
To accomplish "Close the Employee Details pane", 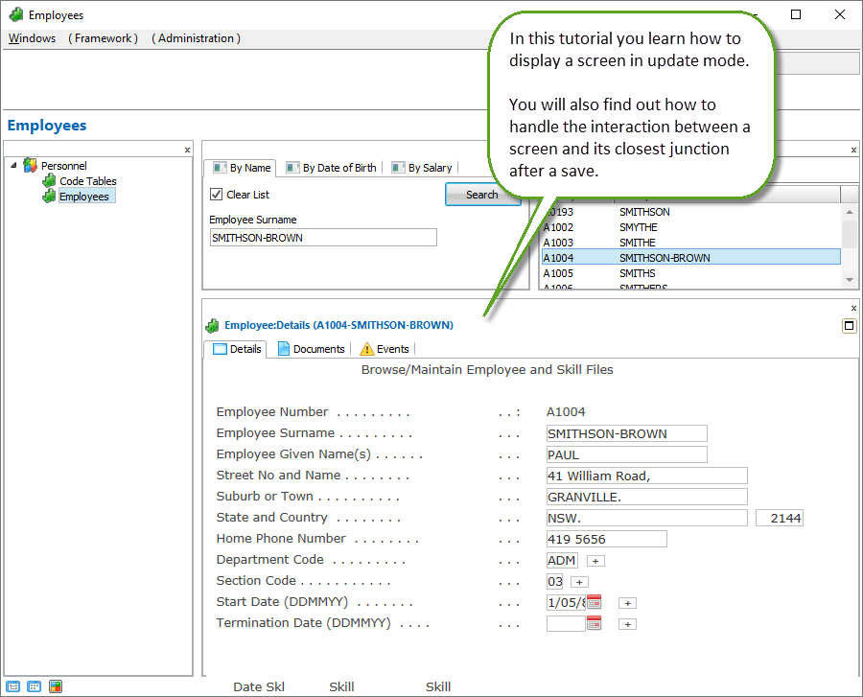I will pyautogui.click(x=853, y=308).
